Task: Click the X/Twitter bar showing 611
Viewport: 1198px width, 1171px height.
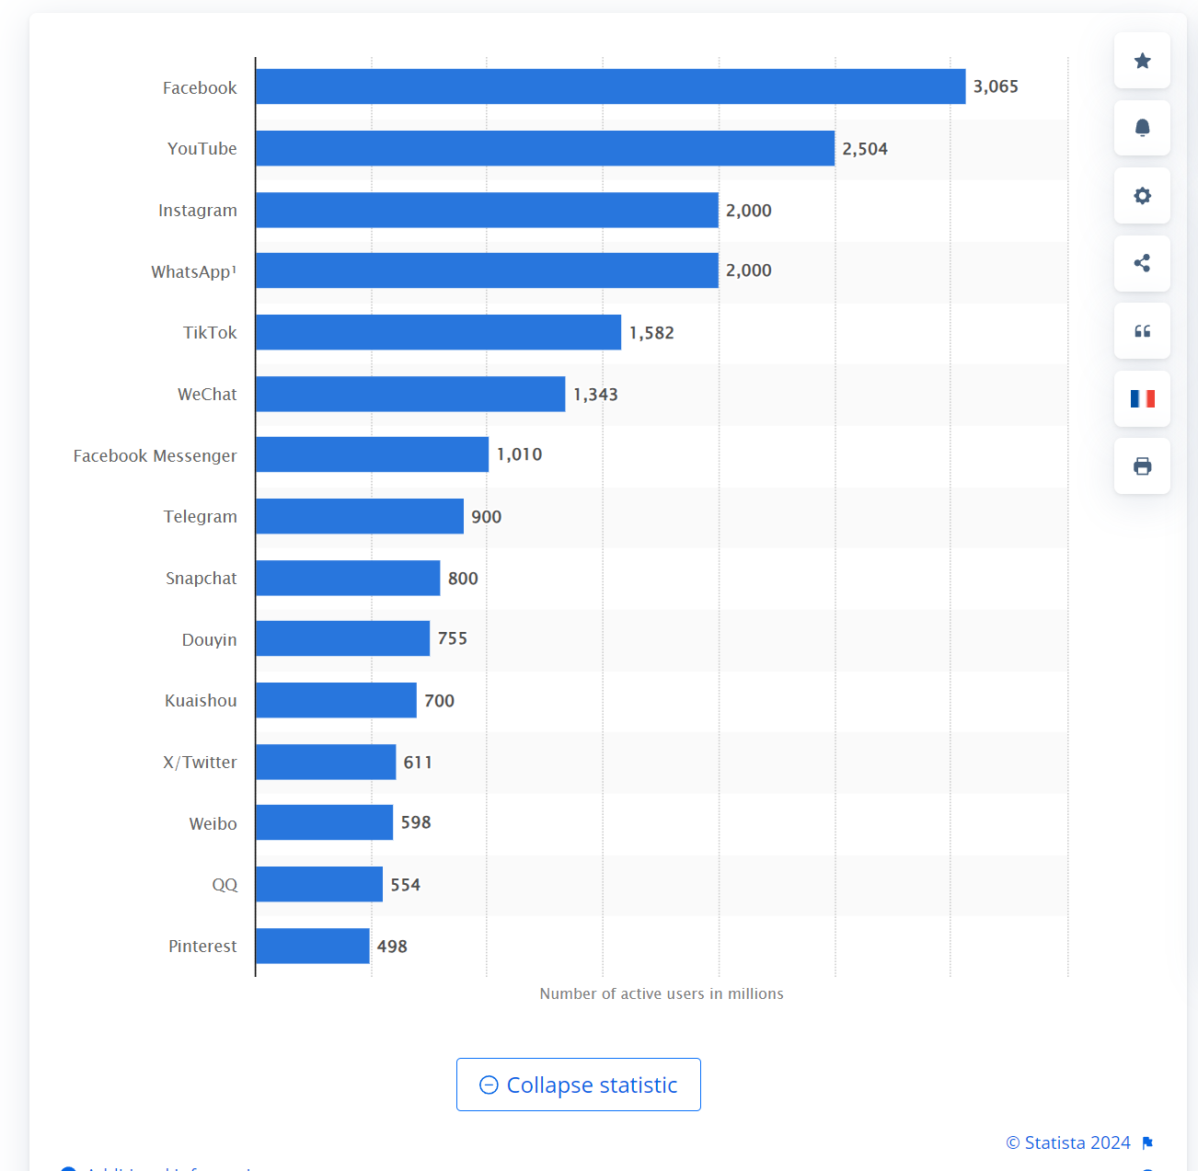Action: tap(327, 762)
